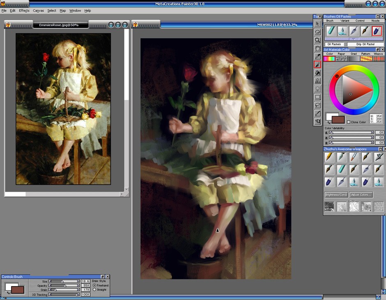The image size is (386, 300).
Task: Click the yellow diamond Pattern materials icon
Action: pyautogui.click(x=366, y=59)
